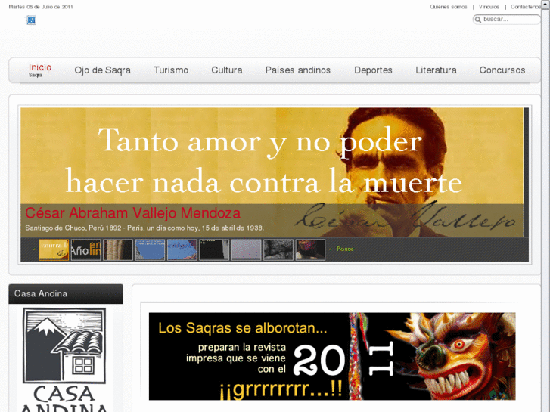Open the Vínculos link
Viewport: 550px width, 412px height.
point(489,7)
